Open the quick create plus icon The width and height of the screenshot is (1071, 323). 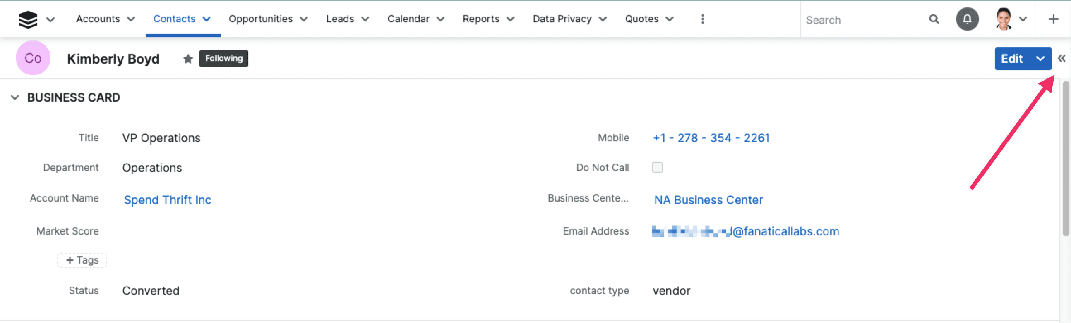(1053, 19)
